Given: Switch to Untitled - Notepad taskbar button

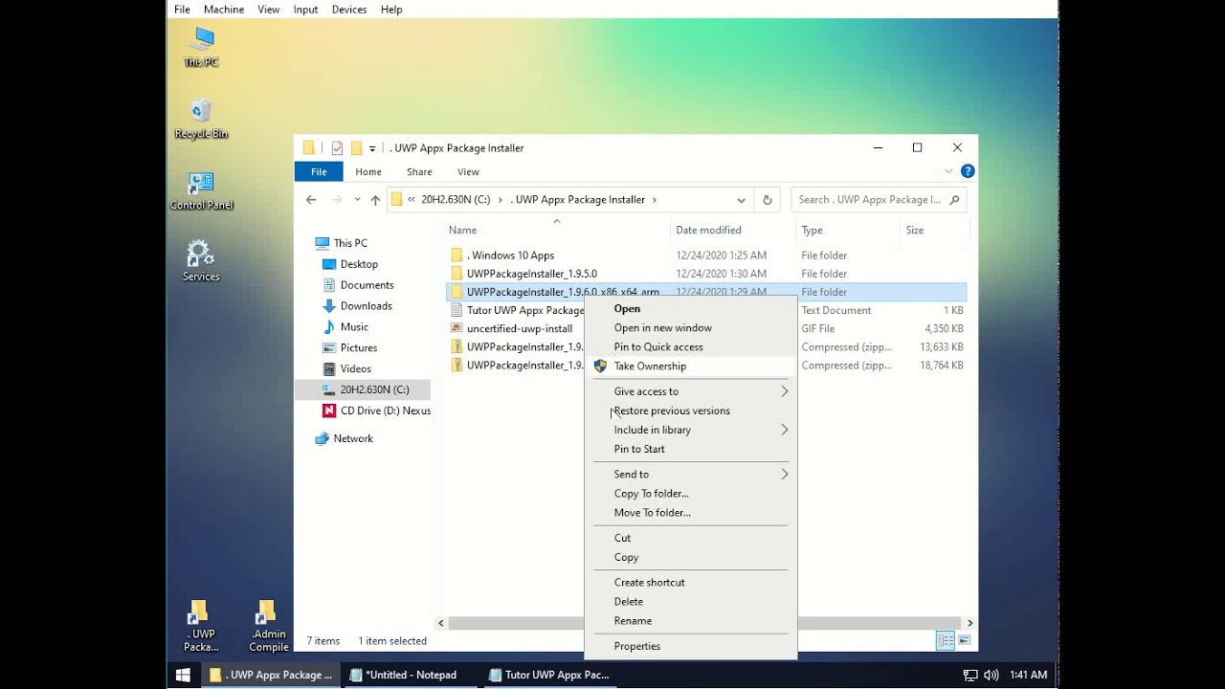Looking at the screenshot, I should pyautogui.click(x=410, y=675).
